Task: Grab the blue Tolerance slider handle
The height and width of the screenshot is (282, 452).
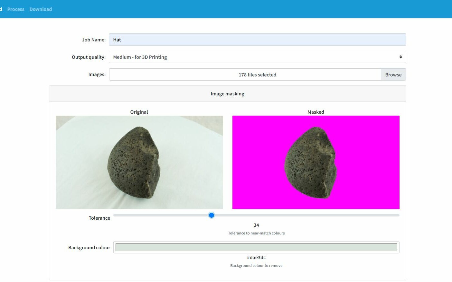Action: (x=211, y=215)
